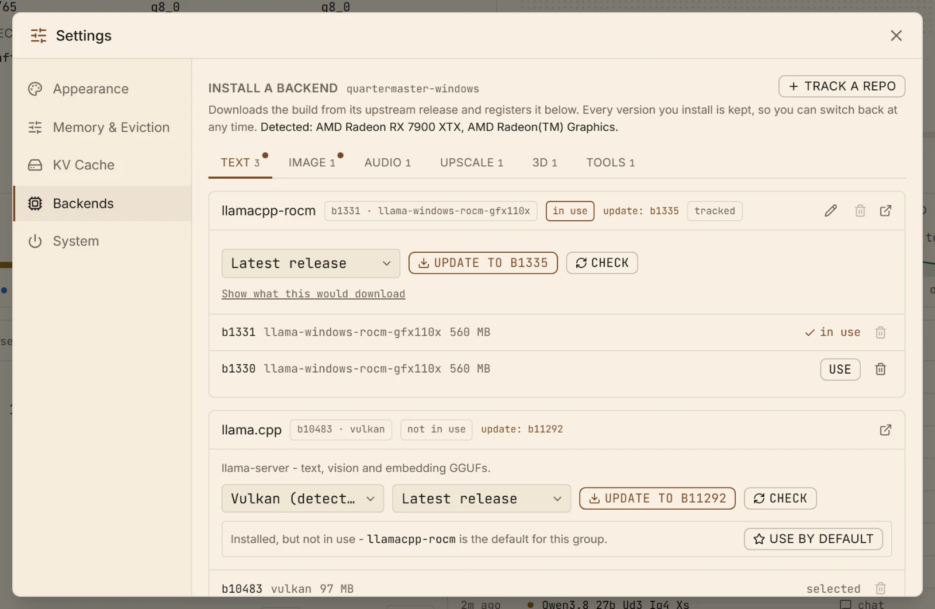The height and width of the screenshot is (609, 935).
Task: Click trash icon on b10483 vulkan row
Action: coord(881,588)
